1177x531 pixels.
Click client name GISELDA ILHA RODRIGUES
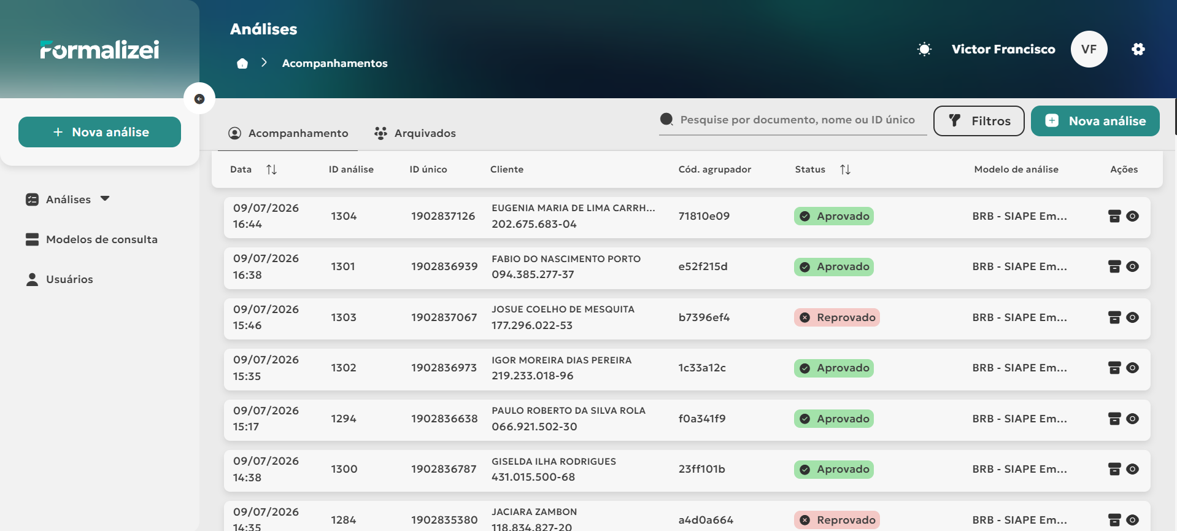tap(554, 462)
